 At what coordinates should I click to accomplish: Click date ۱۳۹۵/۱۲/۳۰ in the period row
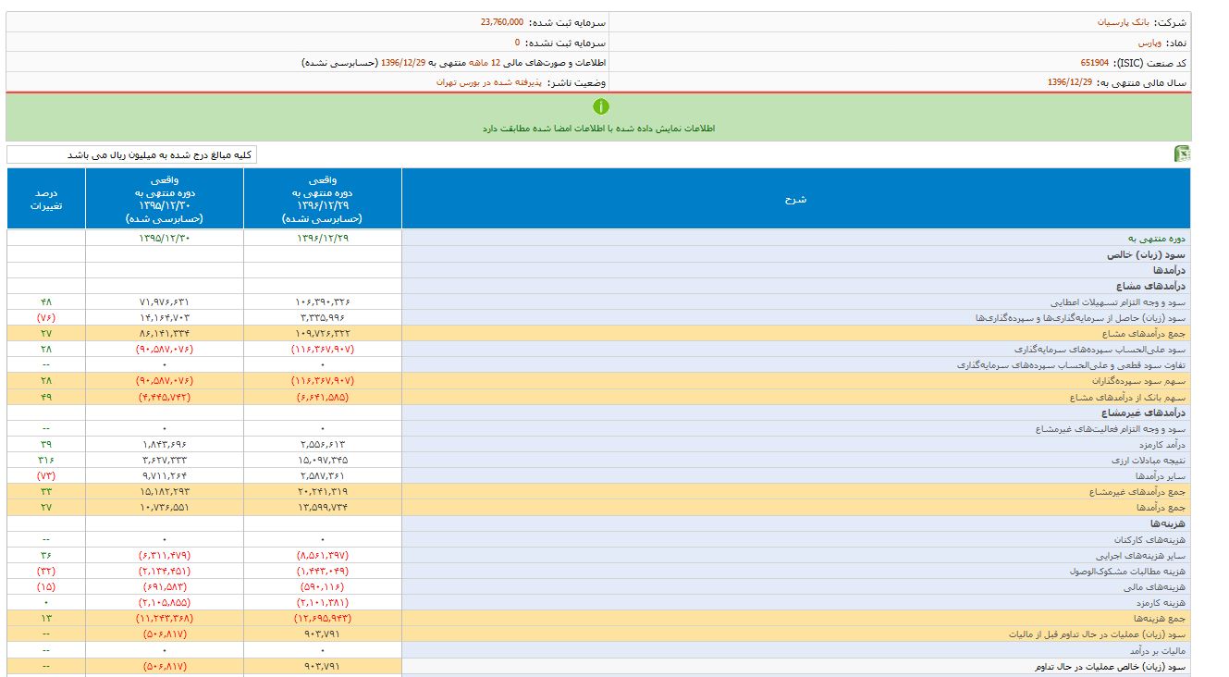(x=165, y=238)
